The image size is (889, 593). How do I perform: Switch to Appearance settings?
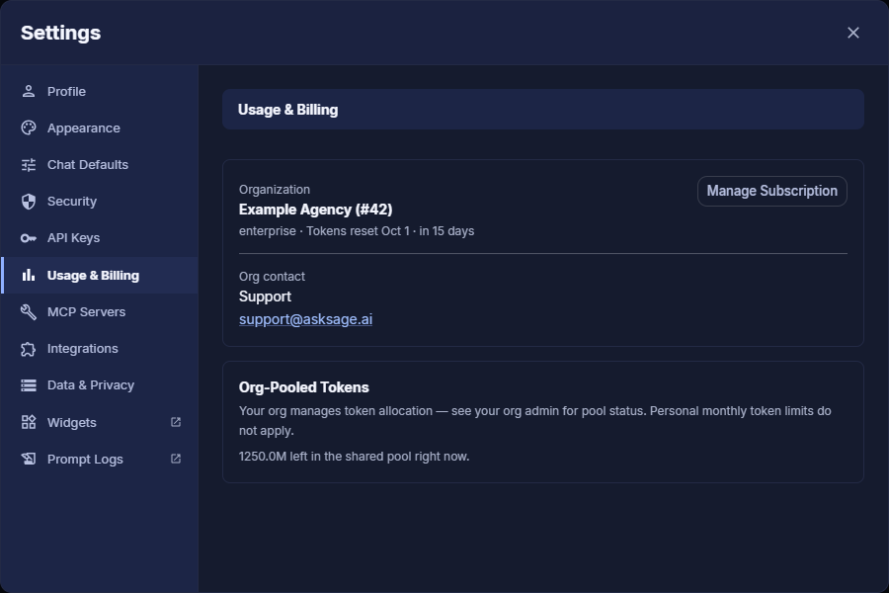101,127
